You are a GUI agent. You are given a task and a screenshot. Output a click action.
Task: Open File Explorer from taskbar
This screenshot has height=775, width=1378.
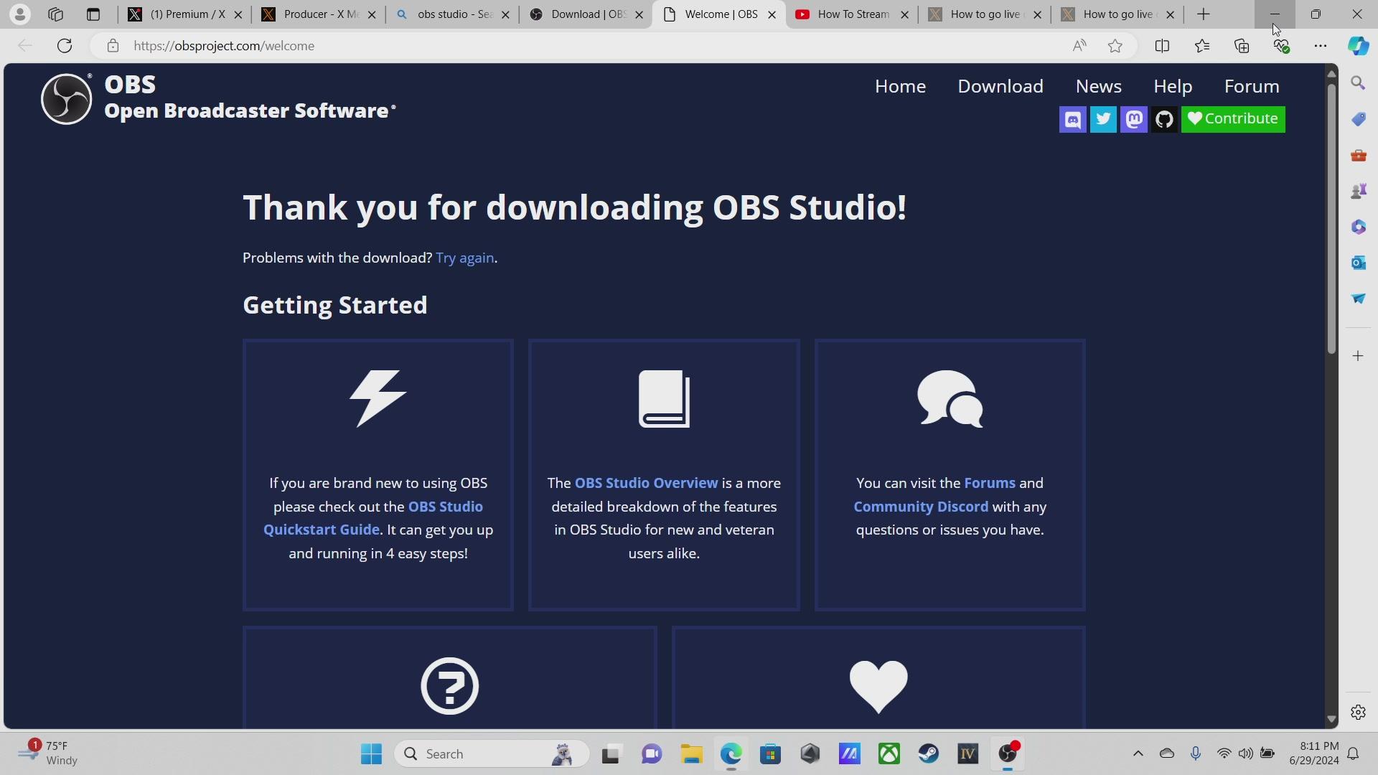691,754
